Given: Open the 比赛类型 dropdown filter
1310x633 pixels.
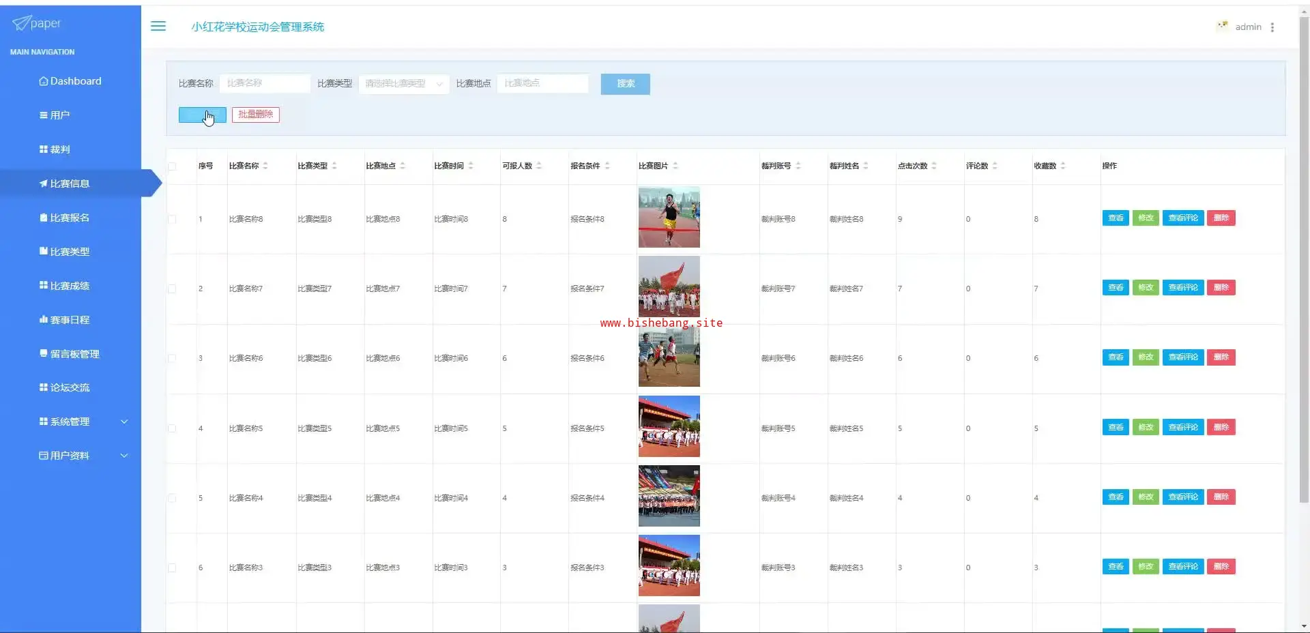Looking at the screenshot, I should pos(403,84).
